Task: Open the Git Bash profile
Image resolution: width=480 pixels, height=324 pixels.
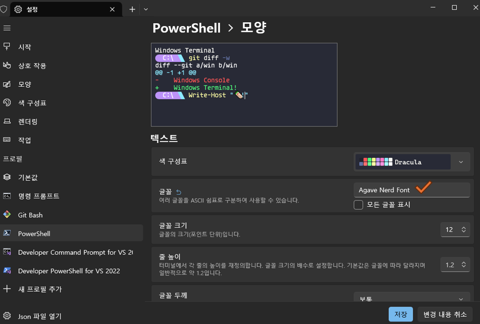Action: 71,215
